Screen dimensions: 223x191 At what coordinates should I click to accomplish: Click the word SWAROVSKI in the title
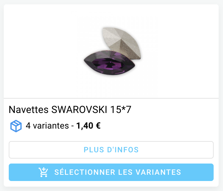coord(79,110)
